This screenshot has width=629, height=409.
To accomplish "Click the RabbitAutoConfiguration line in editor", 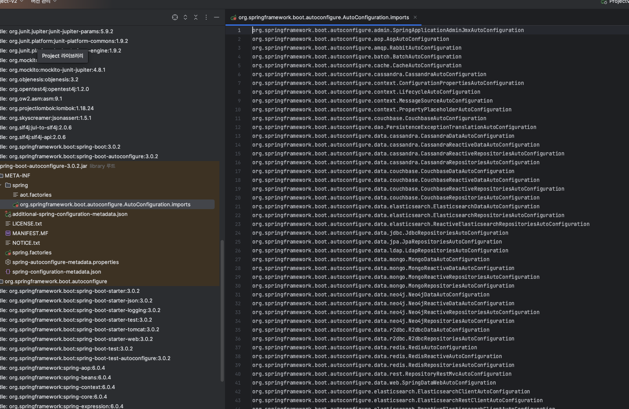I will 357,48.
